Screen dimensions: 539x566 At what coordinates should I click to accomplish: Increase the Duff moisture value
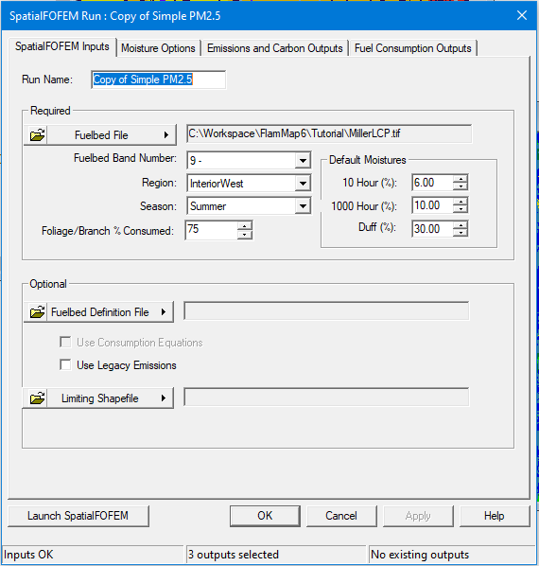461,225
